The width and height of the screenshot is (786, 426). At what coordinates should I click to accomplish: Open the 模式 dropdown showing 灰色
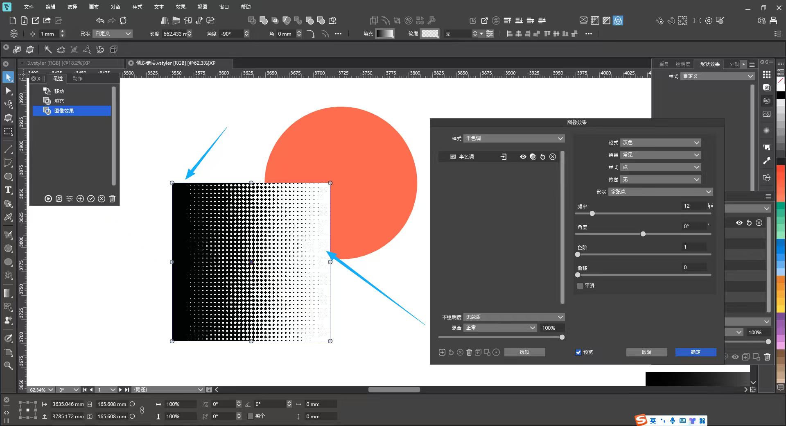coord(660,143)
